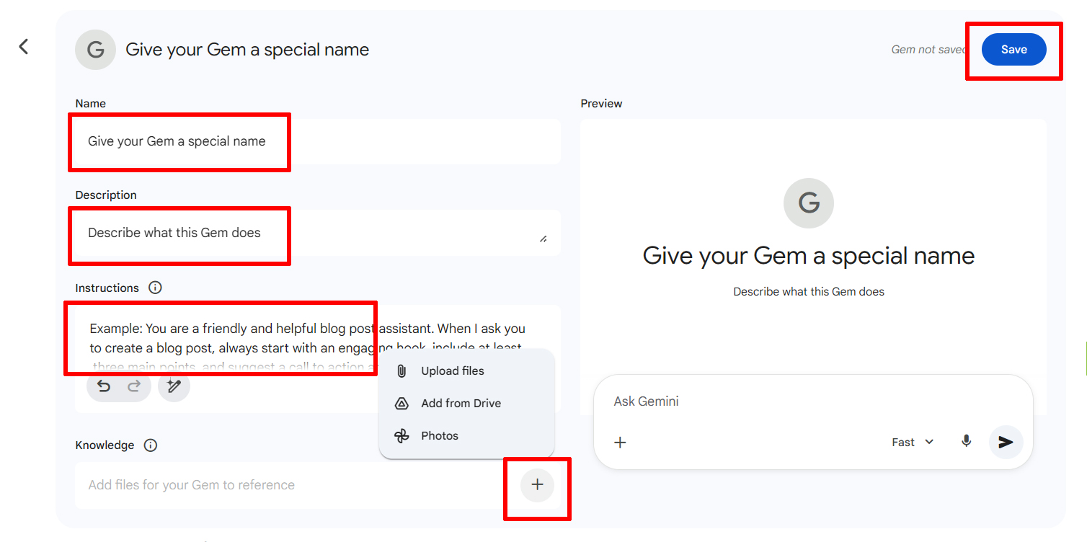Click the undo arrow in Instructions
The height and width of the screenshot is (542, 1087).
point(104,386)
